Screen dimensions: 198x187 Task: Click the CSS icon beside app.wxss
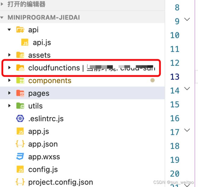tap(20, 156)
